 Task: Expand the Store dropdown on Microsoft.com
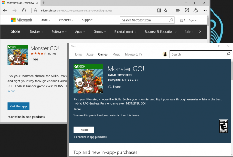[45, 20]
